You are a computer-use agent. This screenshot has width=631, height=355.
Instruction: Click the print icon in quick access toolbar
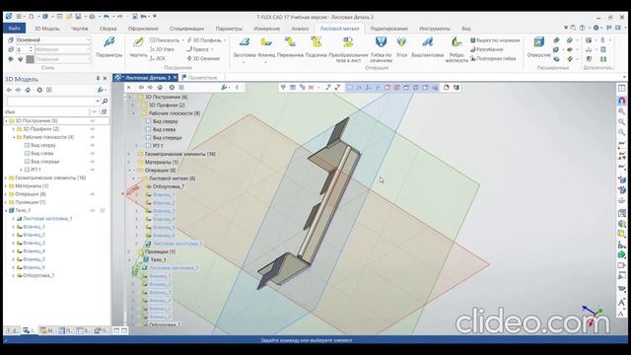(92, 17)
